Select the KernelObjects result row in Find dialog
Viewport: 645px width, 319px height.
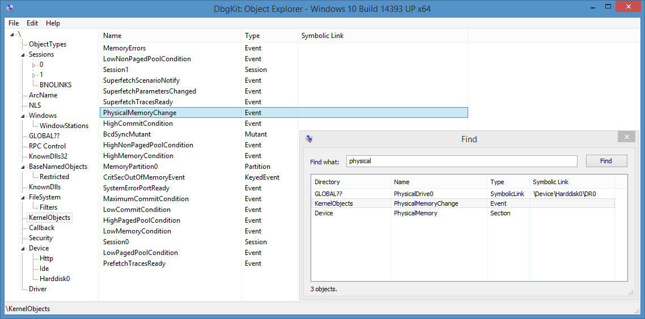tap(462, 203)
